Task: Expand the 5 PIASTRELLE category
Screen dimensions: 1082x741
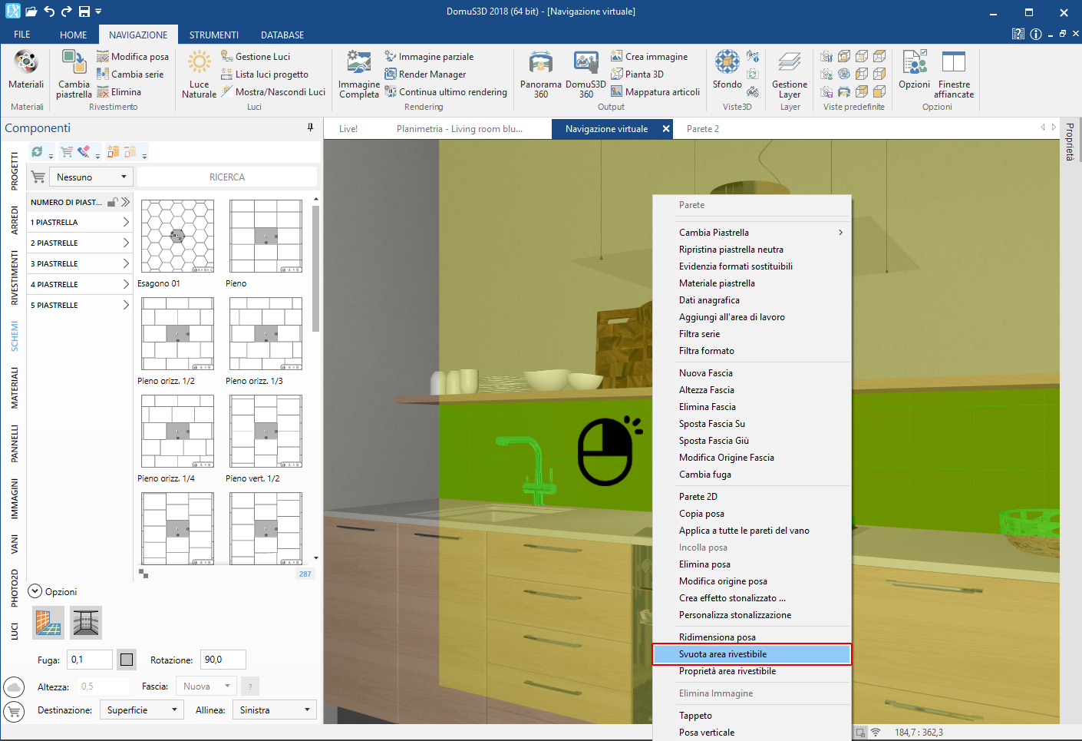Action: [x=80, y=305]
